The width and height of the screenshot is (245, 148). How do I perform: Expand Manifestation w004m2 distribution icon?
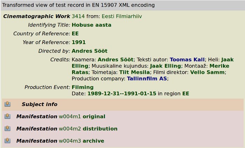[7, 128]
